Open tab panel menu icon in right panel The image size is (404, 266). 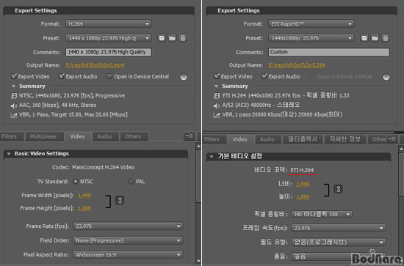coord(392,138)
